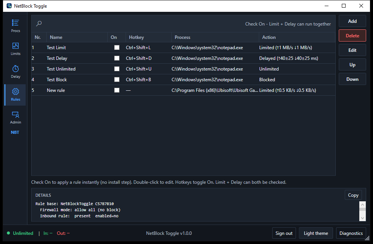This screenshot has width=373, height=244.
Task: Open Diagnostics
Action: coord(351,233)
